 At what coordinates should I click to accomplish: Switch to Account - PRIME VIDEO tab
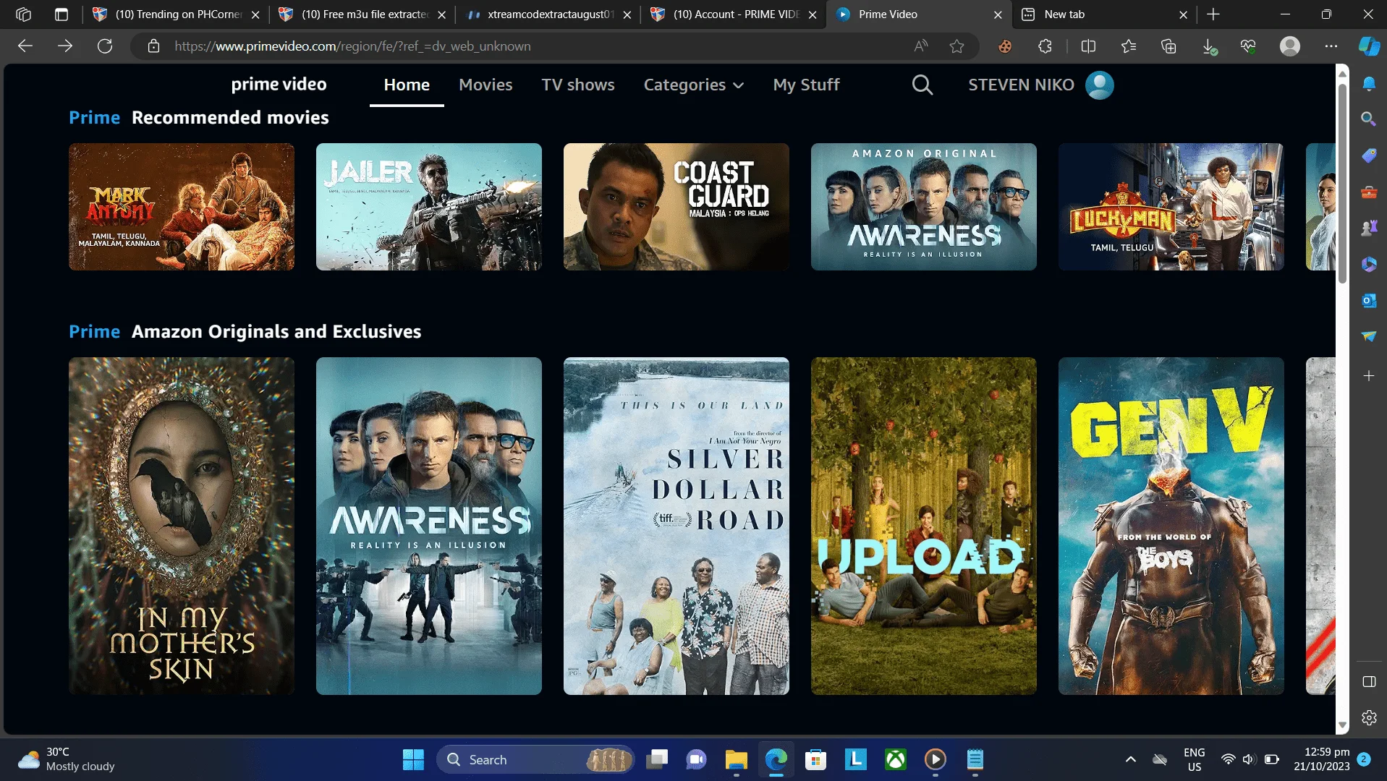coord(734,14)
